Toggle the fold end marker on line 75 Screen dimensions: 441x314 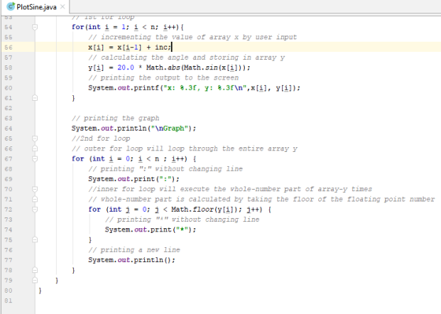35,239
